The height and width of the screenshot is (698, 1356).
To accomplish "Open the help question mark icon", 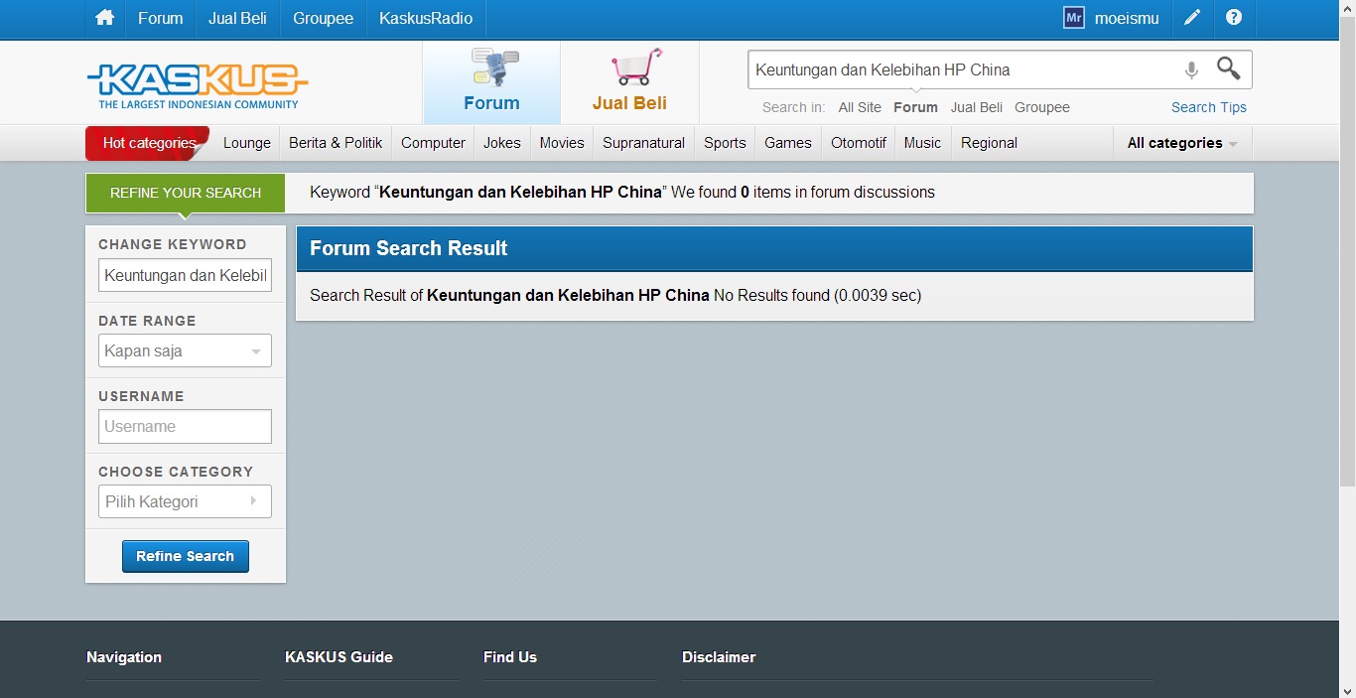I will tap(1234, 18).
